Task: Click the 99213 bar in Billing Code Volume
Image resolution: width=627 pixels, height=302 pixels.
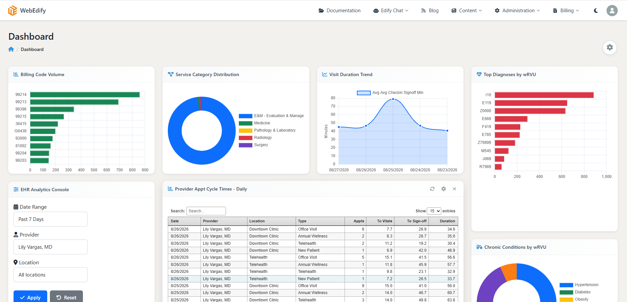Action: [74, 102]
